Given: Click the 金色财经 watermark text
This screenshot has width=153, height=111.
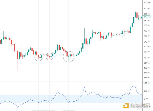Looking at the screenshot, I should 140,106.
